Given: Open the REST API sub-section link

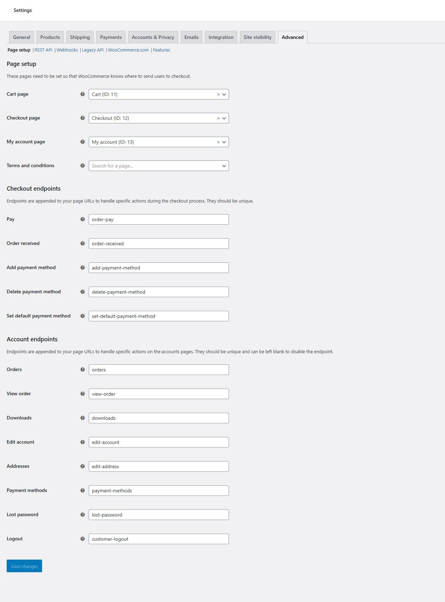Looking at the screenshot, I should click(x=43, y=50).
